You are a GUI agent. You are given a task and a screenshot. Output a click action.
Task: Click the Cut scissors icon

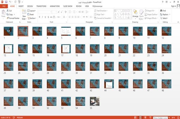(7, 11)
